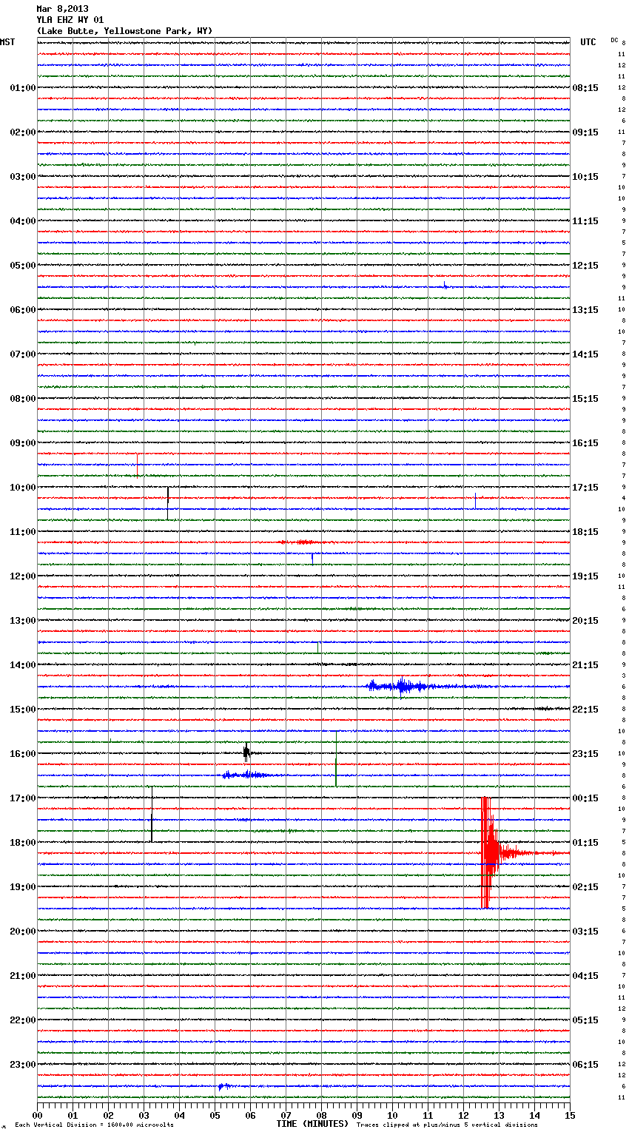Image resolution: width=629 pixels, height=1135 pixels.
Task: Pick the 23:15 UTC time label
Action: (585, 754)
